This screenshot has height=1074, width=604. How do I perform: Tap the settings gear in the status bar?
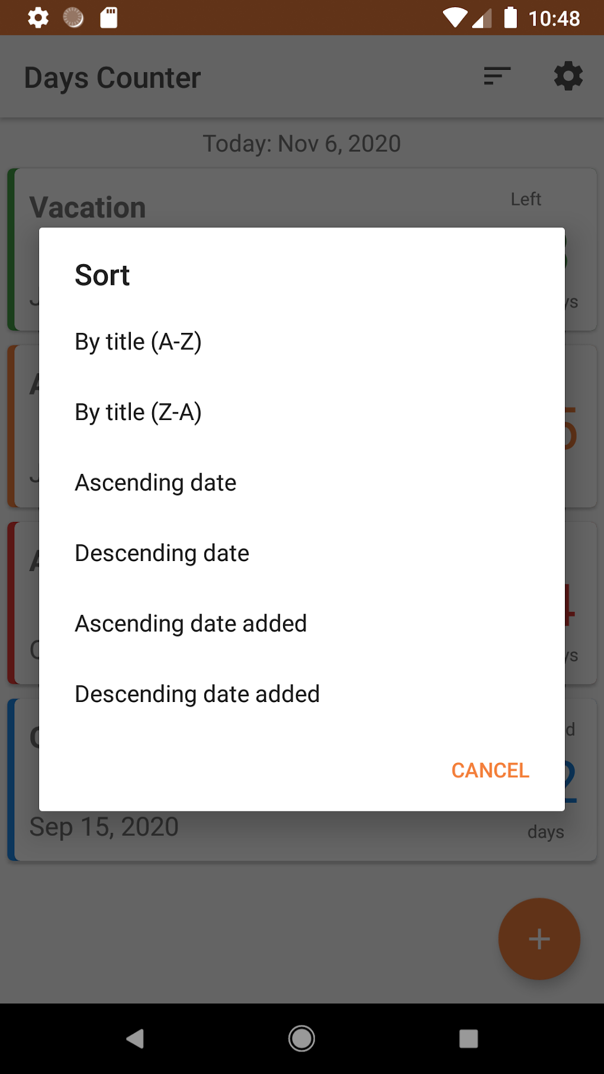pyautogui.click(x=38, y=18)
